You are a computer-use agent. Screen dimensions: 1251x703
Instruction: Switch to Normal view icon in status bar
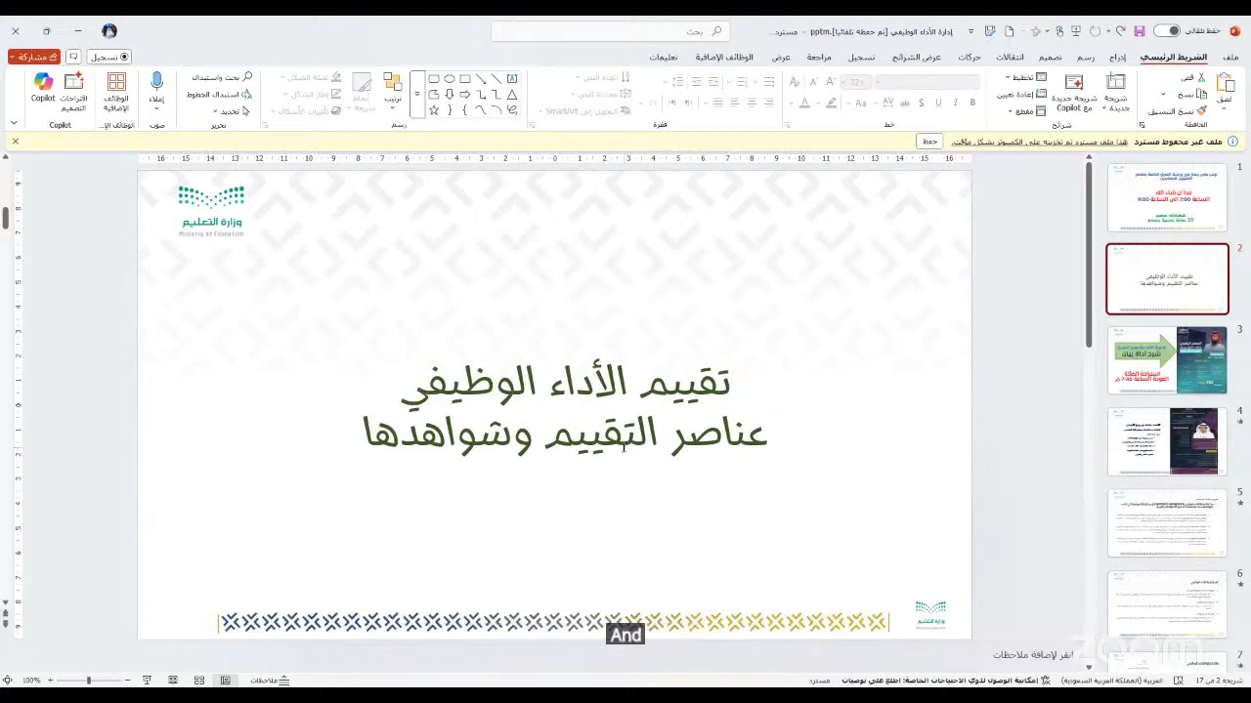[x=225, y=680]
